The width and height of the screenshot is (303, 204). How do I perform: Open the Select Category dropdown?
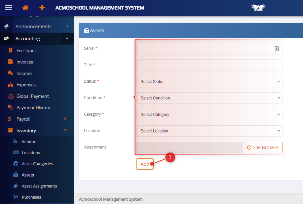209,115
